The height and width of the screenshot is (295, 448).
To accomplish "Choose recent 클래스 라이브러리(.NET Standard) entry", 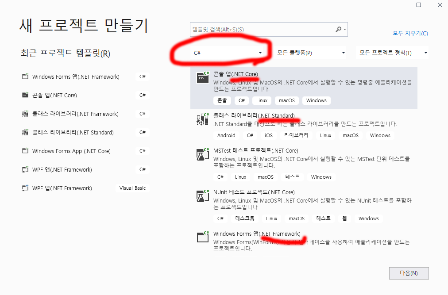I will [85, 132].
